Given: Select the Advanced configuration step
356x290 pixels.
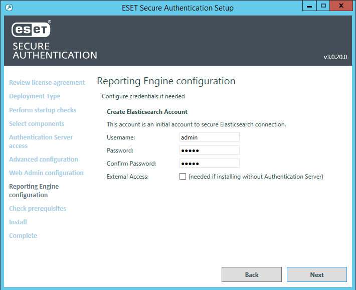Looking at the screenshot, I should click(x=44, y=160).
